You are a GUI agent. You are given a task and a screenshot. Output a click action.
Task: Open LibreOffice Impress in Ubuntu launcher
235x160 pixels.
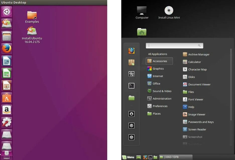point(7,86)
